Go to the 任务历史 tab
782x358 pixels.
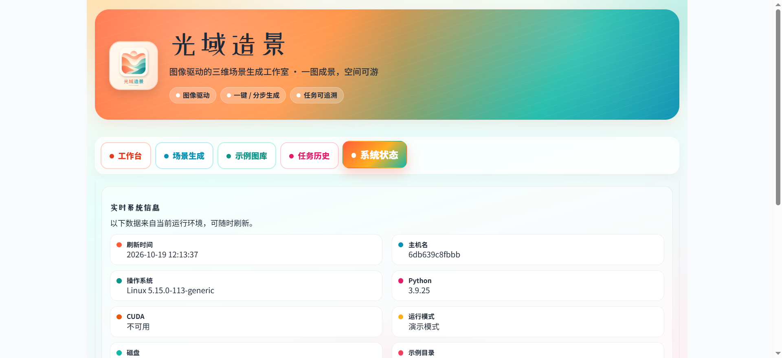[310, 156]
